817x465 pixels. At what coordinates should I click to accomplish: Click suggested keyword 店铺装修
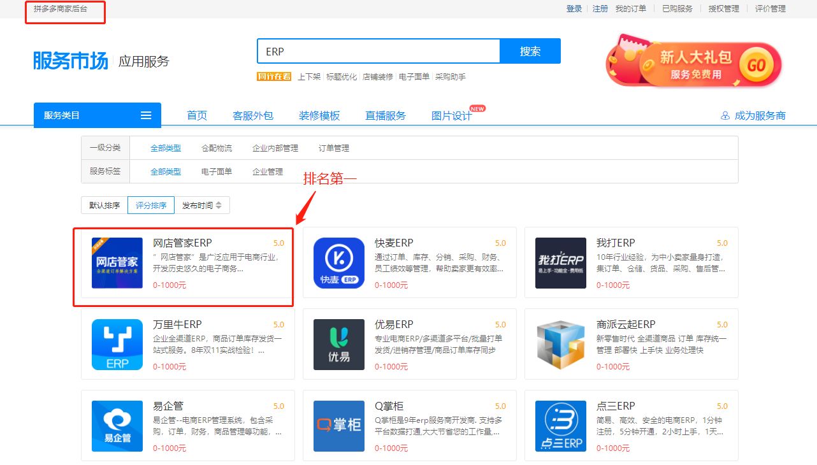tap(378, 76)
